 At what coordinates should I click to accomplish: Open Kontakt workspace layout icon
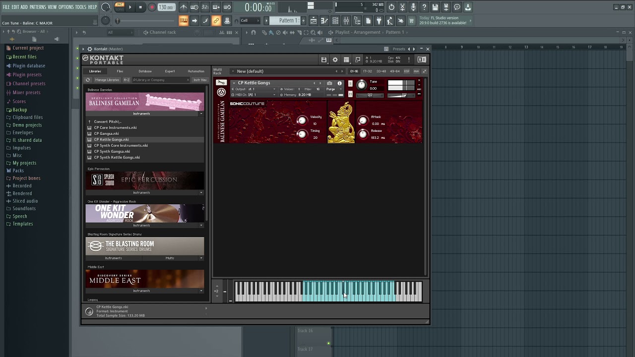(346, 59)
